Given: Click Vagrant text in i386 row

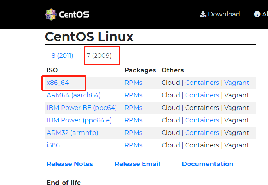Looking at the screenshot, I should pos(237,145).
